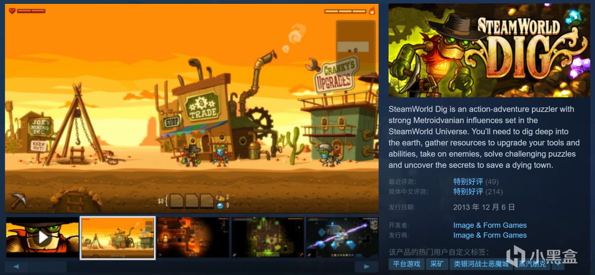Click the pickaxe tool icon in the screenshot
This screenshot has width=595, height=275.
[x=19, y=200]
